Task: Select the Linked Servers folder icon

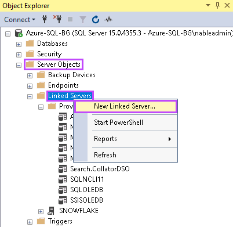Action: coord(41,96)
